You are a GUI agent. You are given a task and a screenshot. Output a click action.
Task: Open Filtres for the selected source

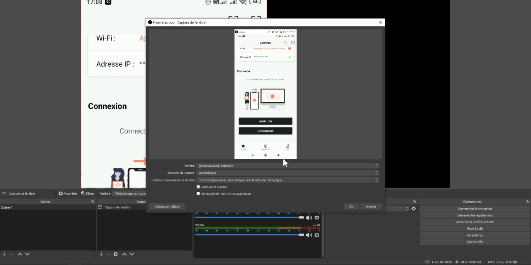(88, 193)
